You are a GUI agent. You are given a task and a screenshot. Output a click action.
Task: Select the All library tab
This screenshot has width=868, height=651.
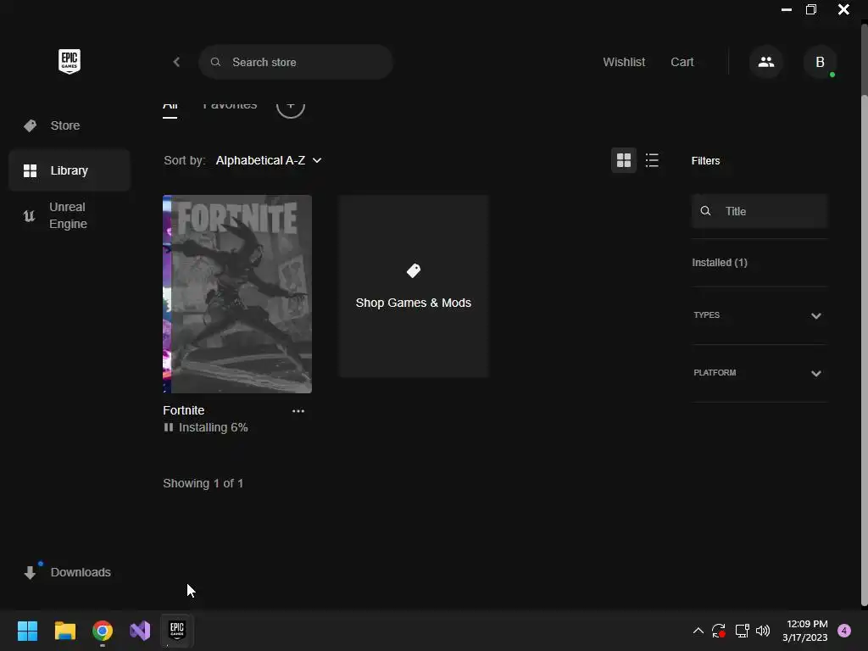coord(170,106)
